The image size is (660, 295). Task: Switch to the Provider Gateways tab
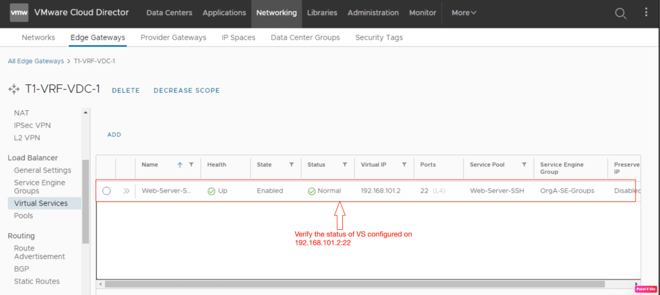pos(173,37)
